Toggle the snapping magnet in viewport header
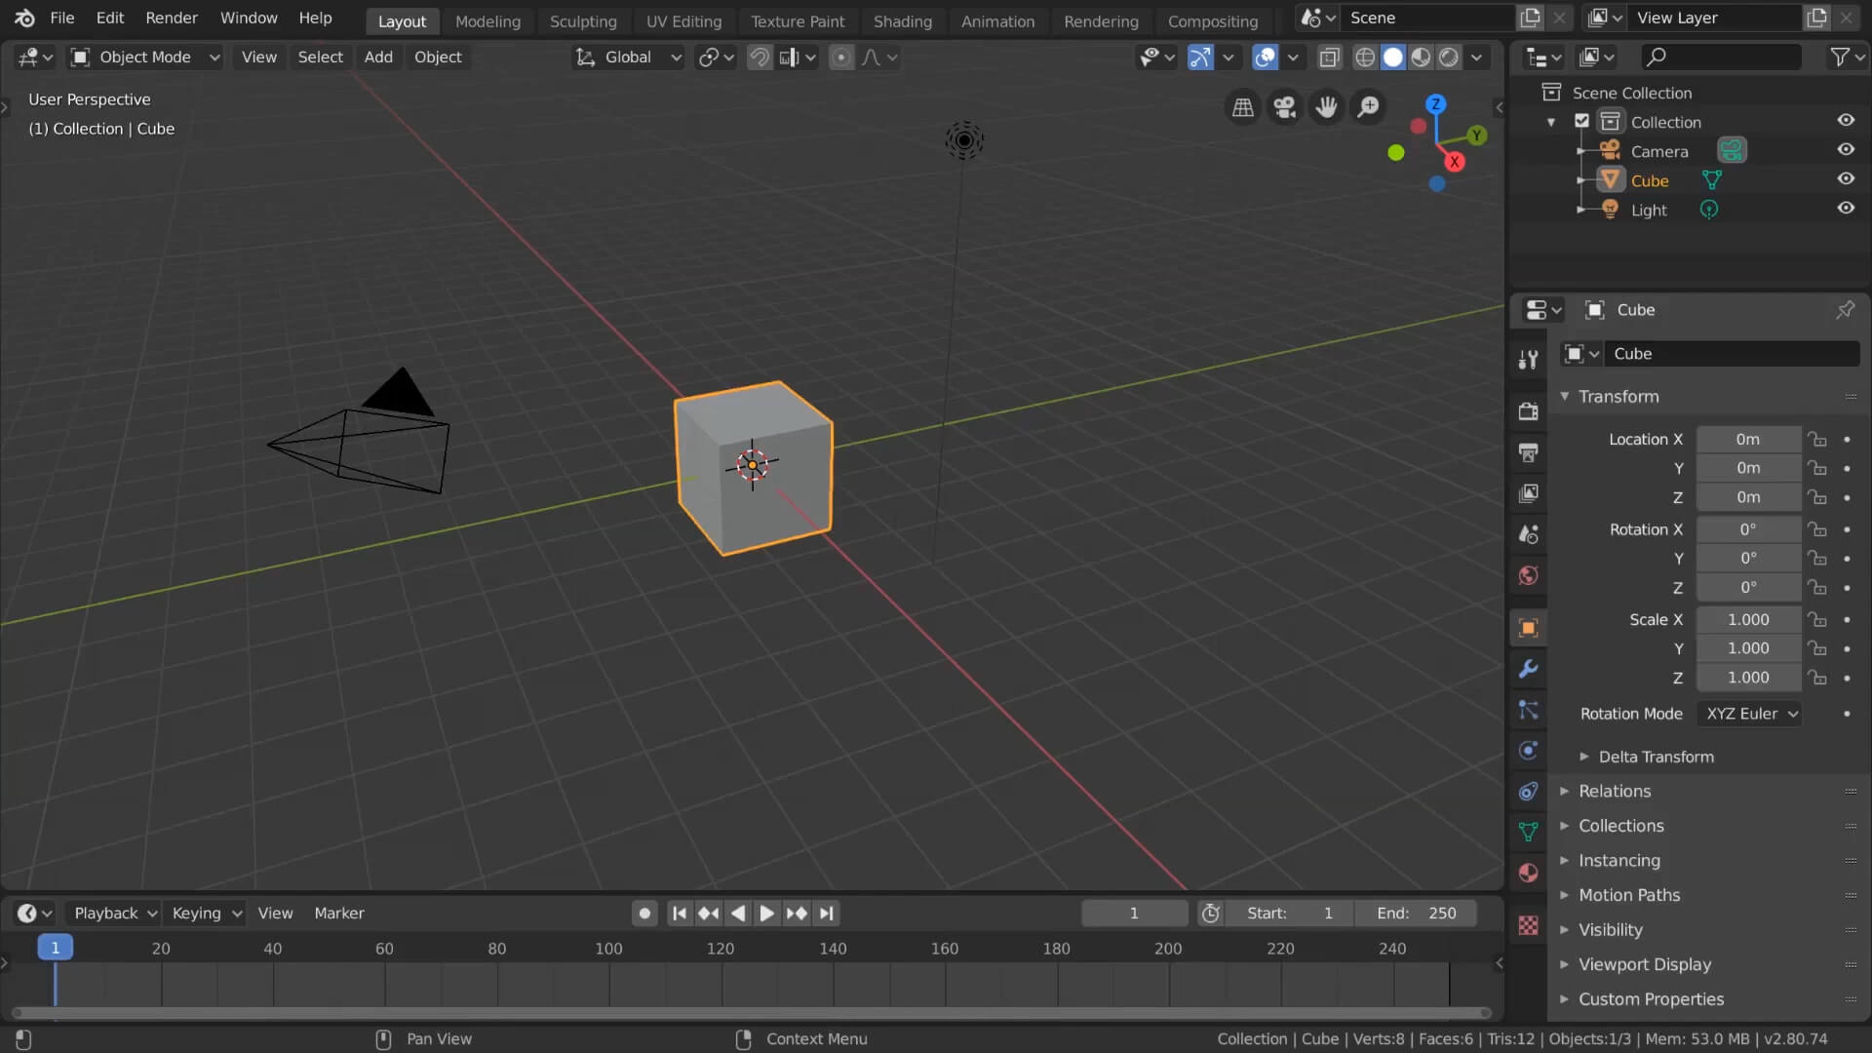 pos(760,57)
